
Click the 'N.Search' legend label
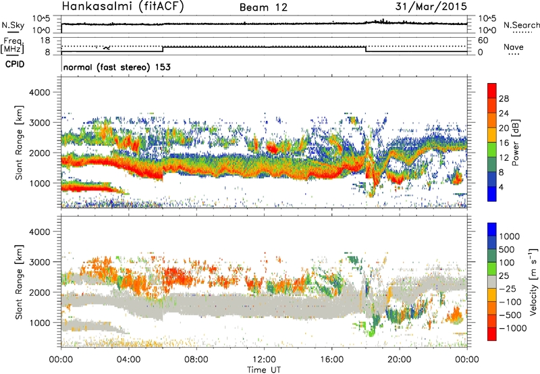[521, 25]
